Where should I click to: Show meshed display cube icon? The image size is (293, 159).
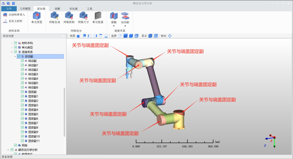pos(156,36)
